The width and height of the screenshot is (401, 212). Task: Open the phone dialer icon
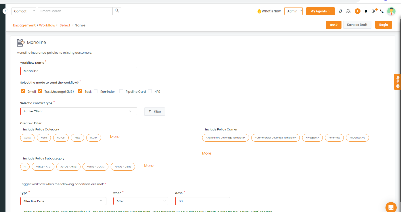382,11
